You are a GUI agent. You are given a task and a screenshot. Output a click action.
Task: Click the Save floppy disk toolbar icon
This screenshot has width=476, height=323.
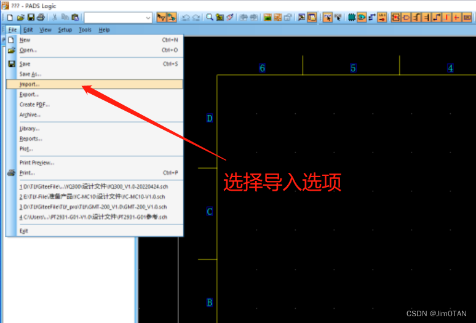coord(31,18)
